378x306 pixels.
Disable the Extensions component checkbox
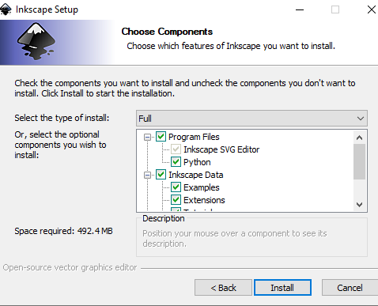(x=176, y=200)
